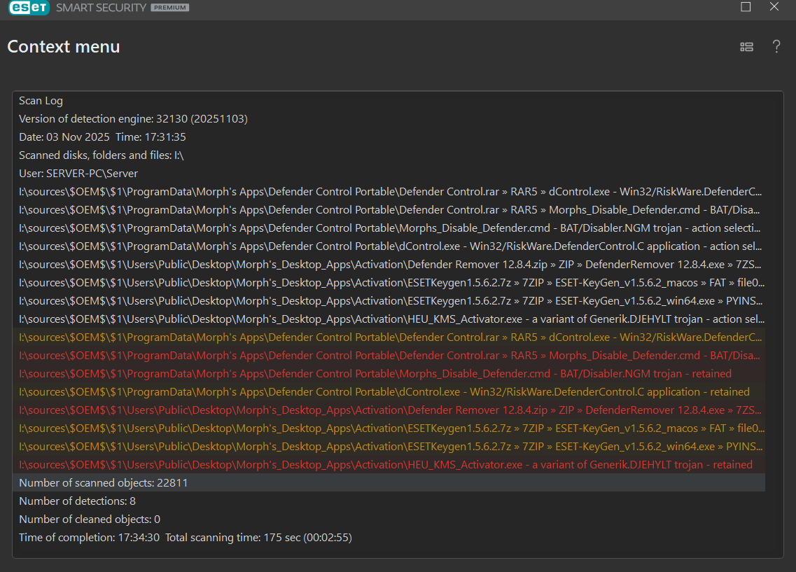Click the list view icon beside help
This screenshot has height=572, width=796.
coord(746,47)
